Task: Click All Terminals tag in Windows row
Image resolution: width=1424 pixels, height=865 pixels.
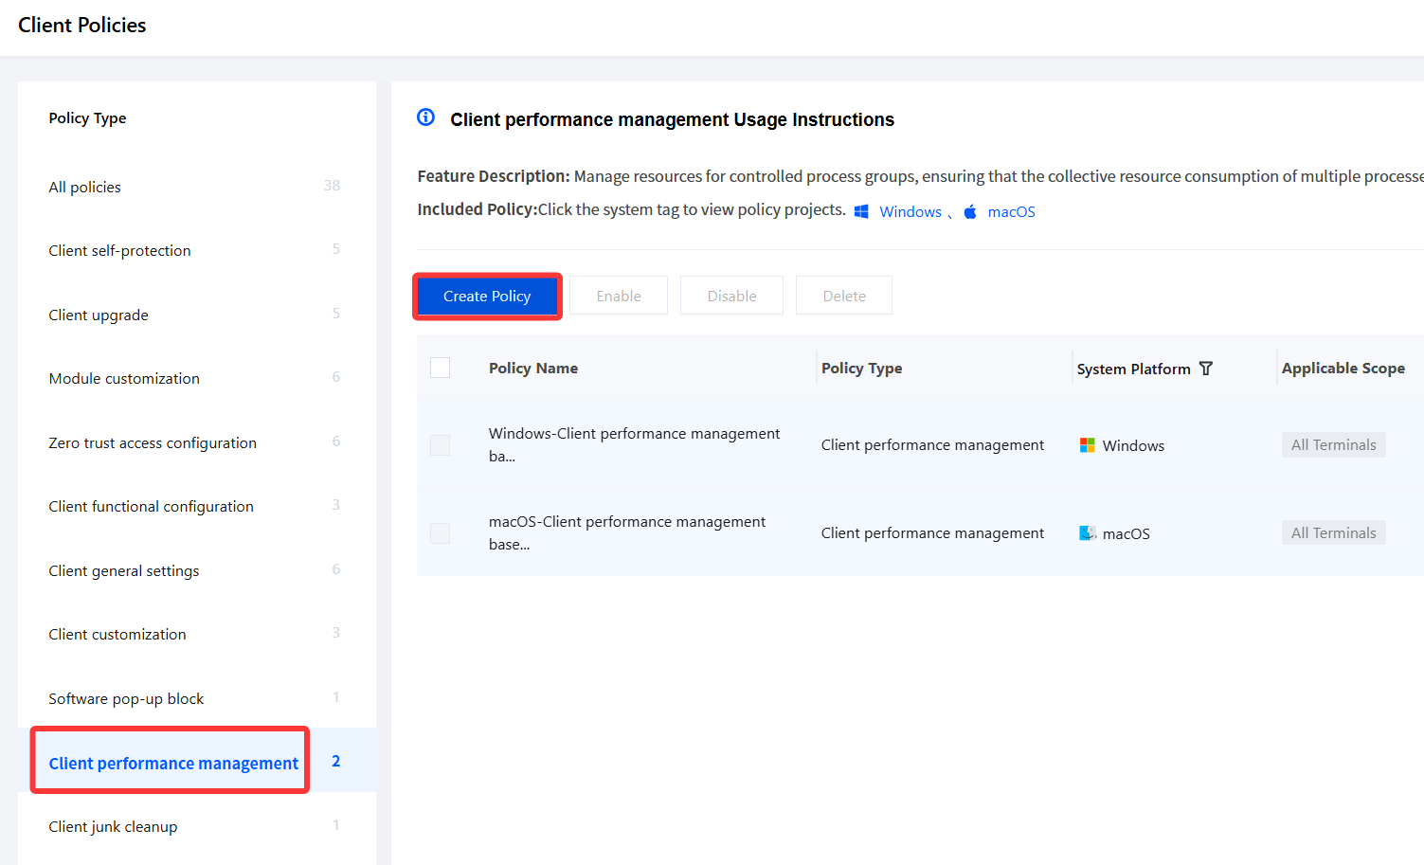Action: click(1333, 445)
